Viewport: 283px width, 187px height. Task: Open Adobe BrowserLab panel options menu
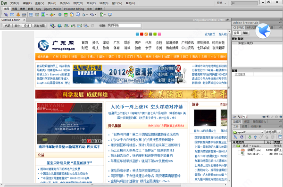(280, 23)
